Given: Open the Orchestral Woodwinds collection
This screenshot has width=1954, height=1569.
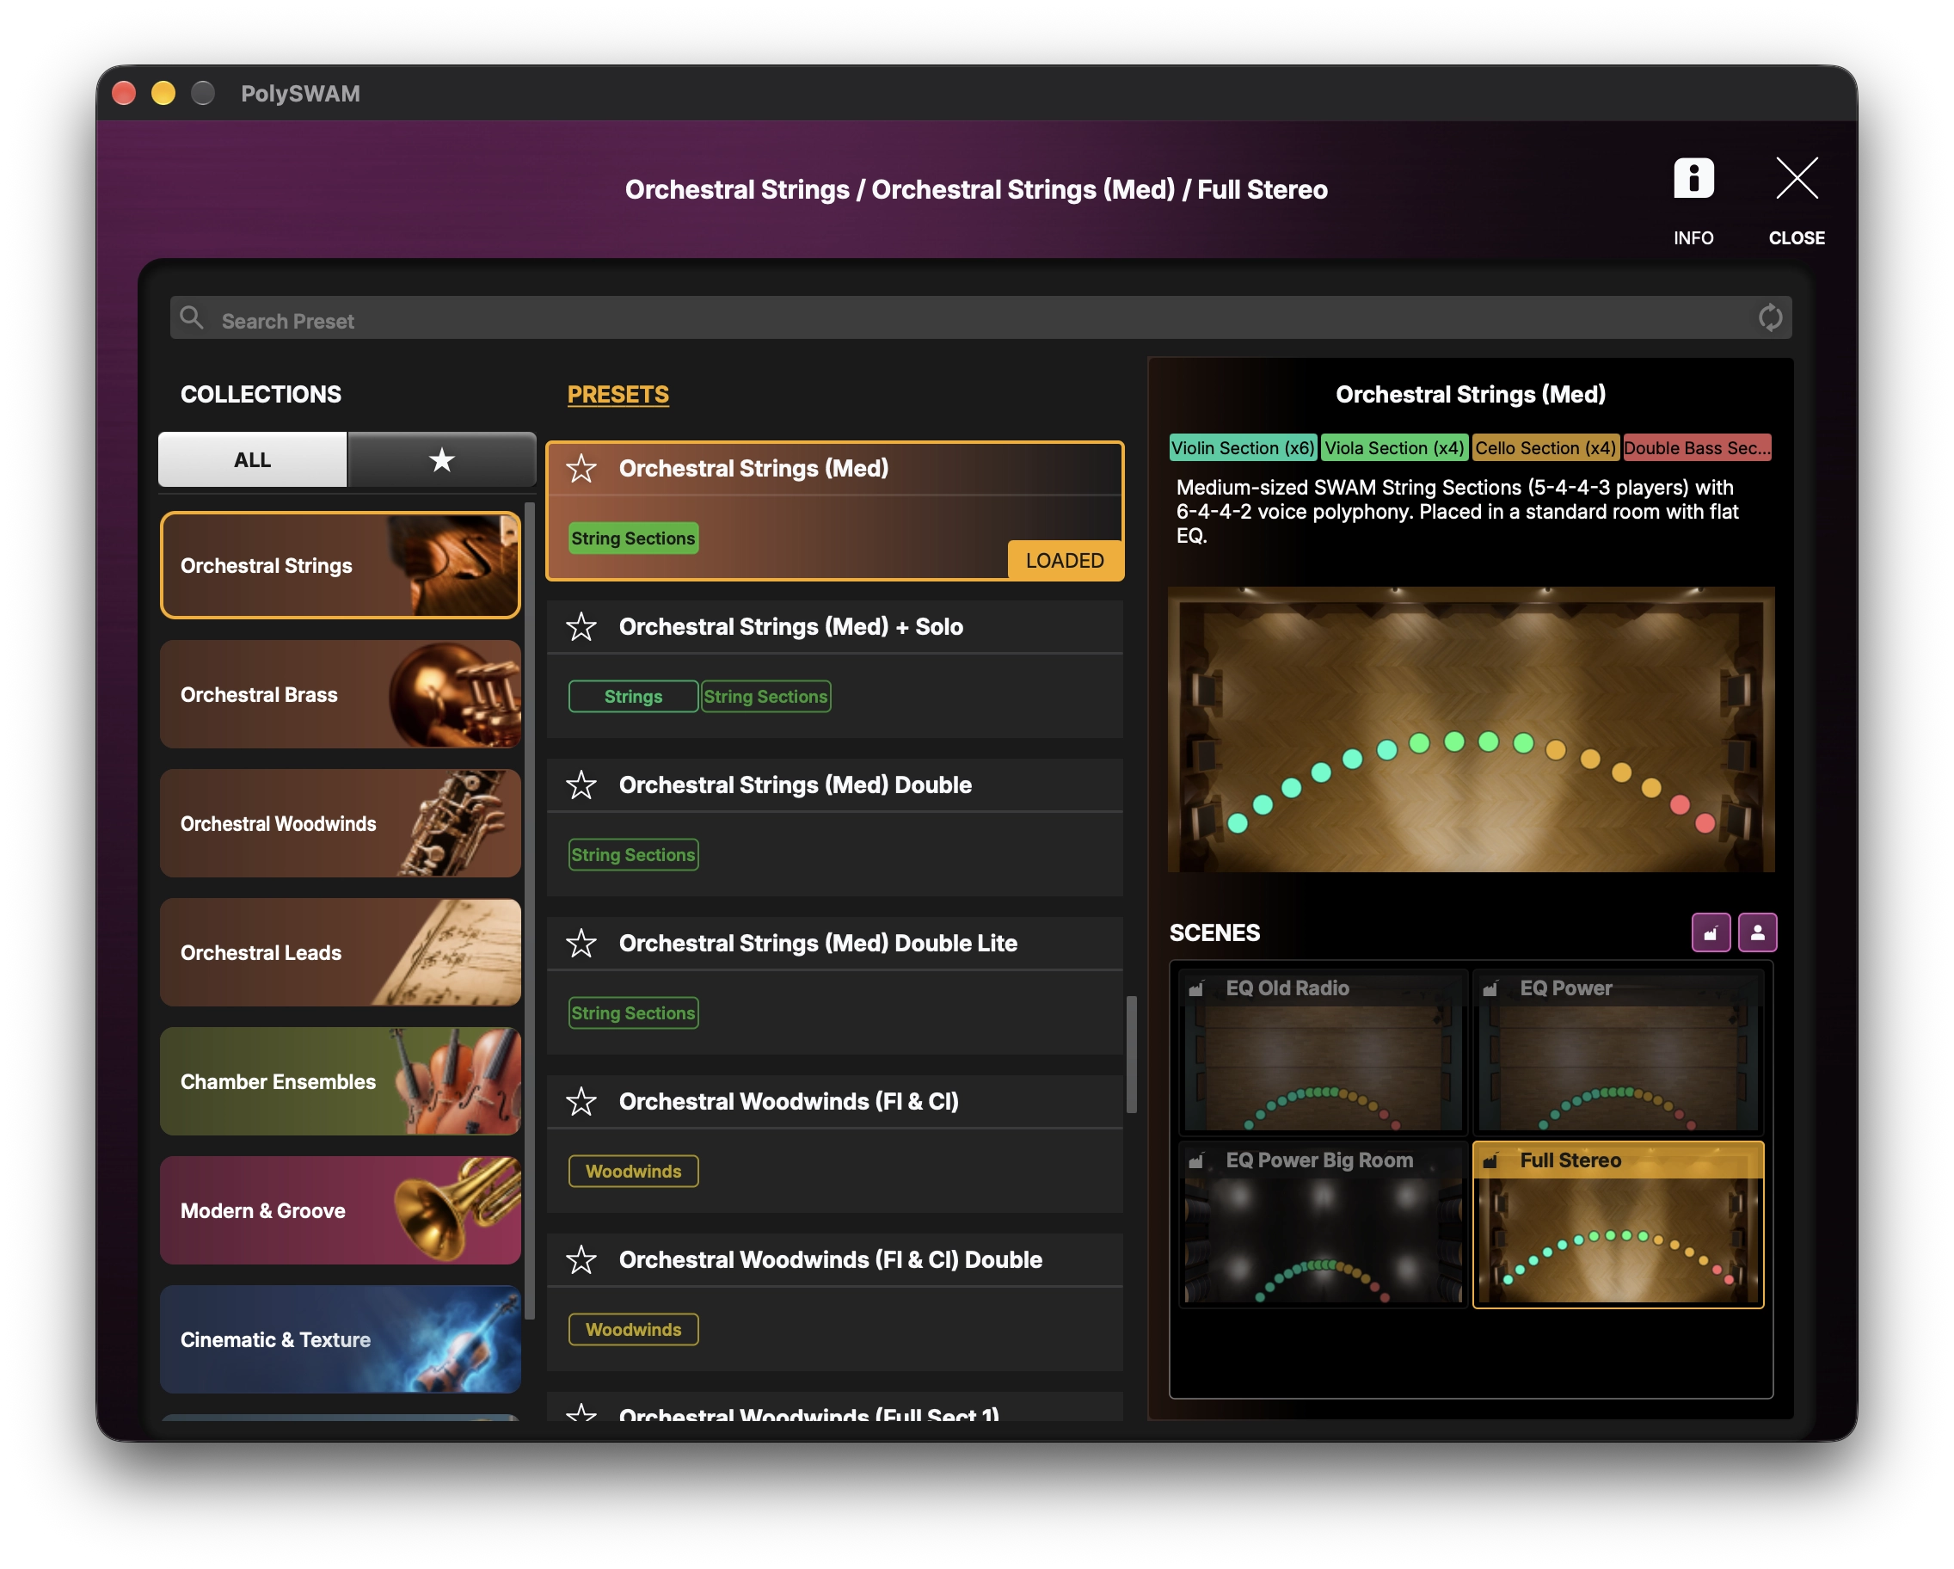Looking at the screenshot, I should (x=340, y=823).
